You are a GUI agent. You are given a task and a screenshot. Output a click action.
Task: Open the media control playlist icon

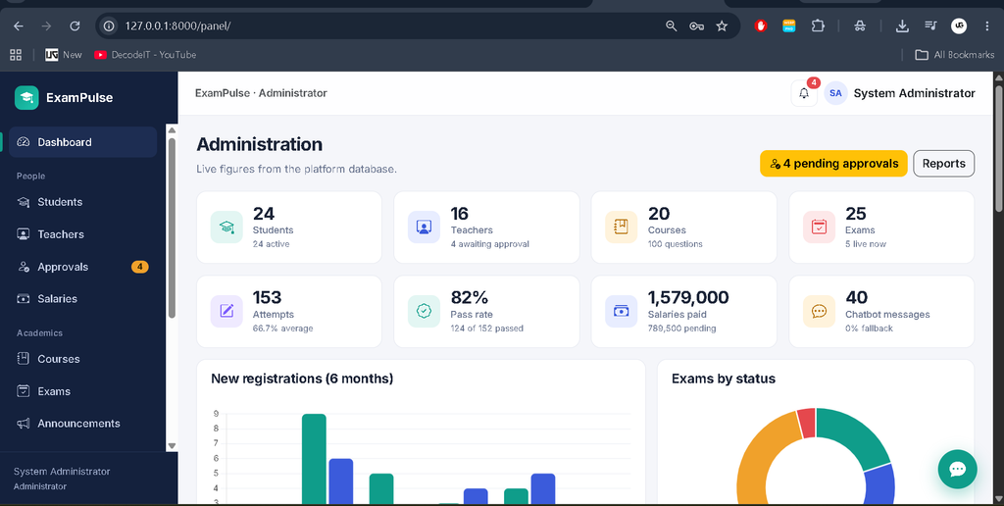[930, 26]
